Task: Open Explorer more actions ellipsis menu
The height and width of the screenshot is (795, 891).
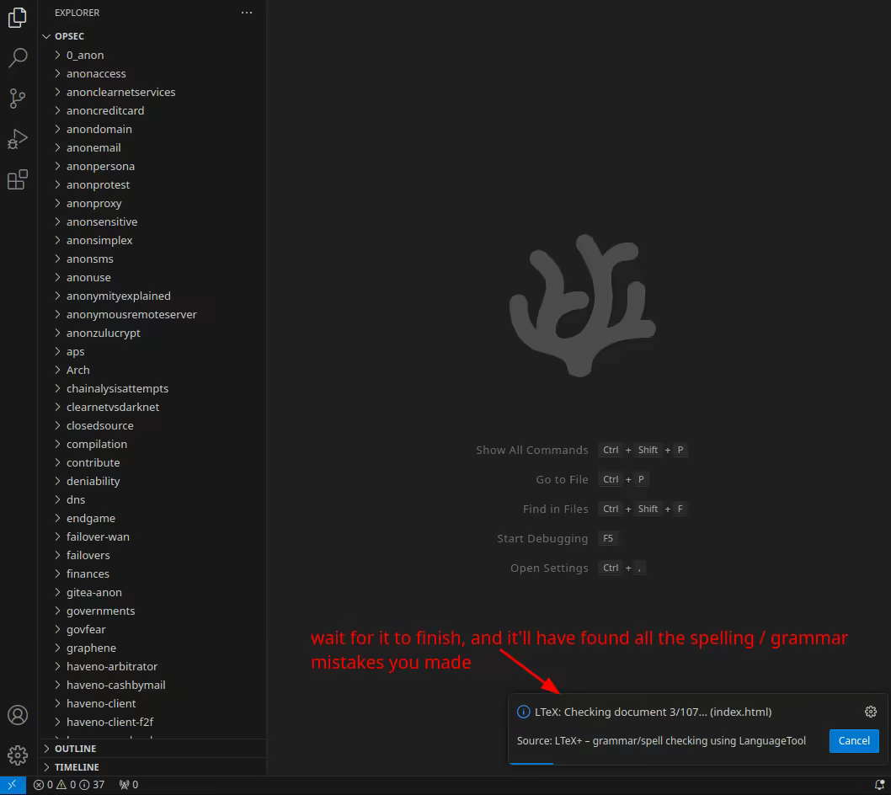Action: click(x=246, y=13)
